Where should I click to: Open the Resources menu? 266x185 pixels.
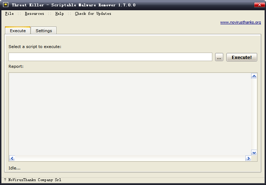point(34,14)
